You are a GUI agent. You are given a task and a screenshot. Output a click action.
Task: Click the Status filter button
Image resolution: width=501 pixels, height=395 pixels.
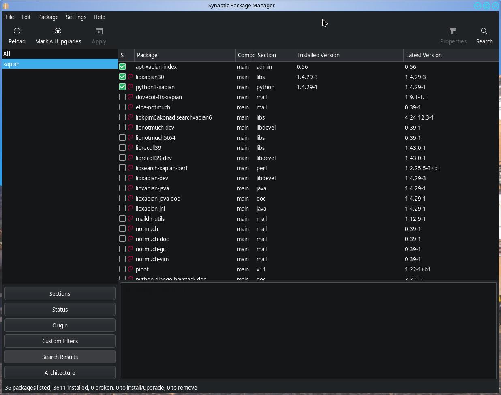pyautogui.click(x=60, y=310)
